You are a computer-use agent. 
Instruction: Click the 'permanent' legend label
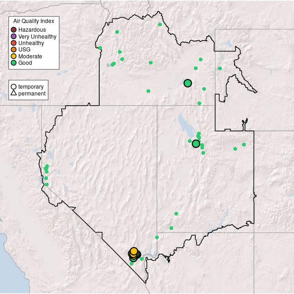[x=32, y=94]
